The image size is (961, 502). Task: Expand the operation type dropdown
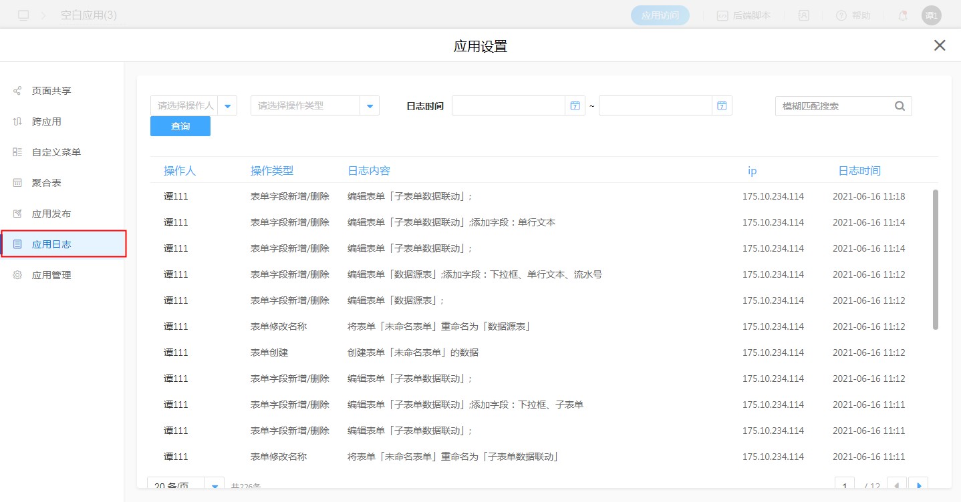coord(370,105)
